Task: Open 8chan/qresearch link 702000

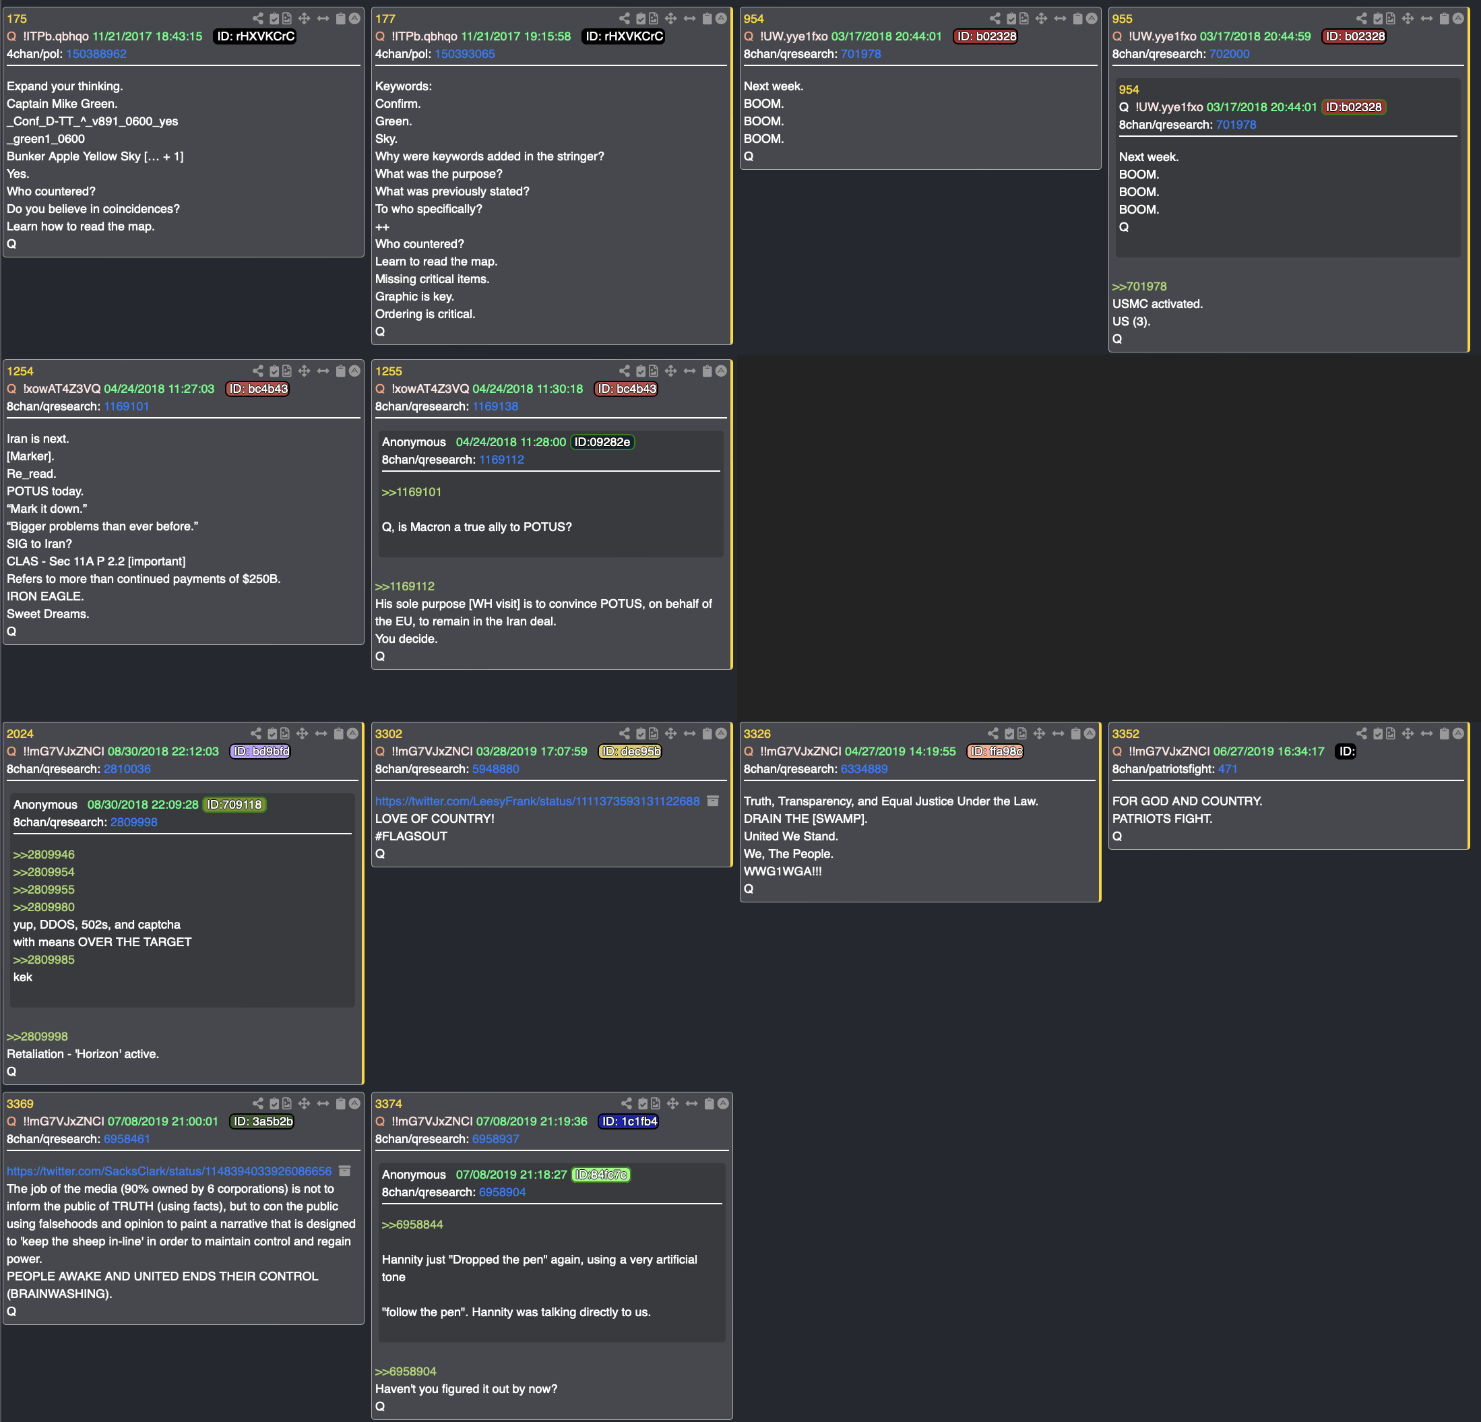Action: [1228, 54]
